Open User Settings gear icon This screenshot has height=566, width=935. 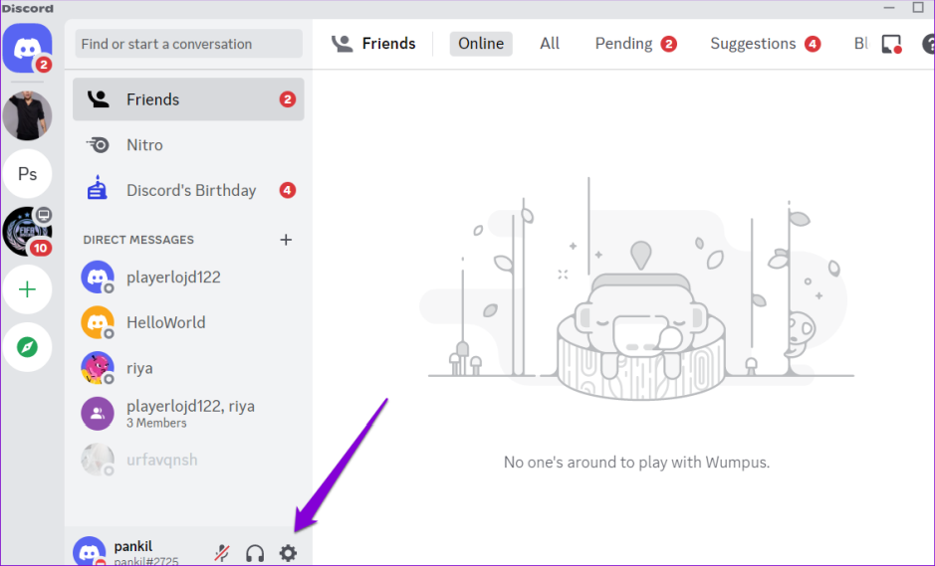(288, 553)
